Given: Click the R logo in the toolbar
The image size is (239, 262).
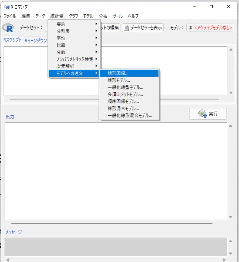Looking at the screenshot, I should (x=8, y=28).
